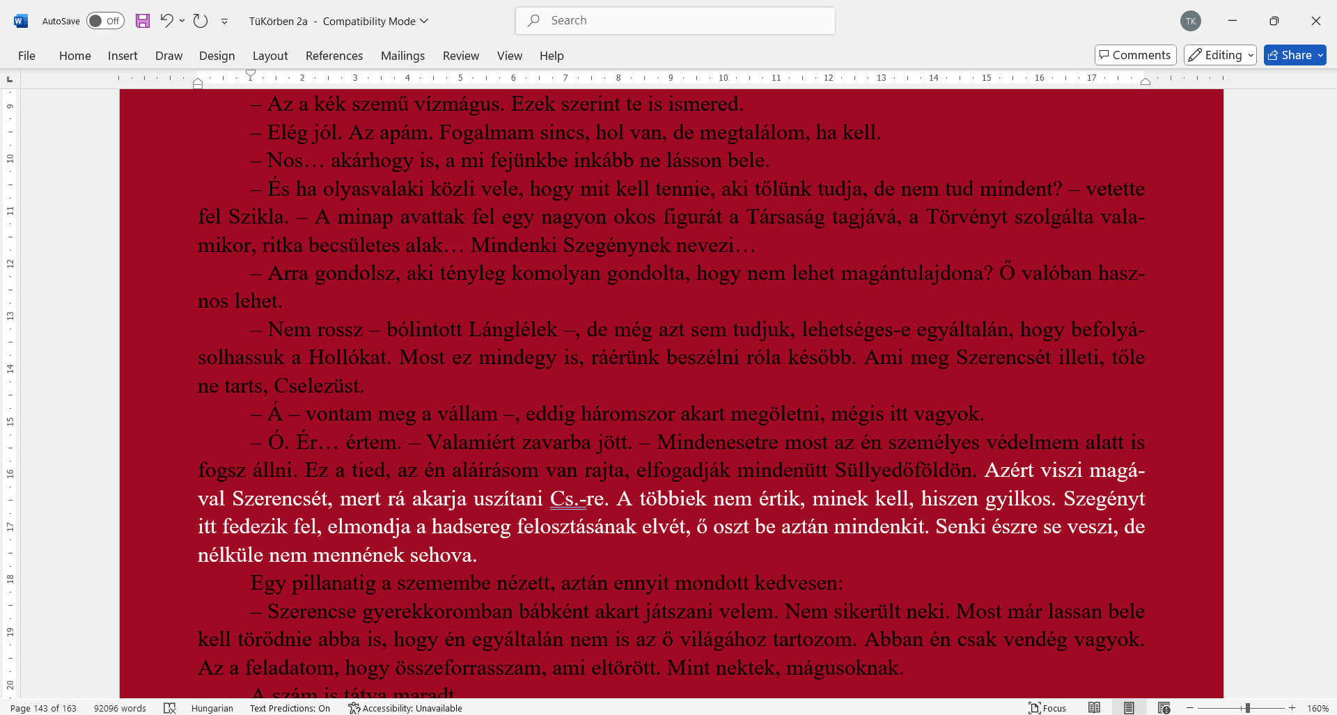Enable Focus mode from status bar

(x=1047, y=708)
